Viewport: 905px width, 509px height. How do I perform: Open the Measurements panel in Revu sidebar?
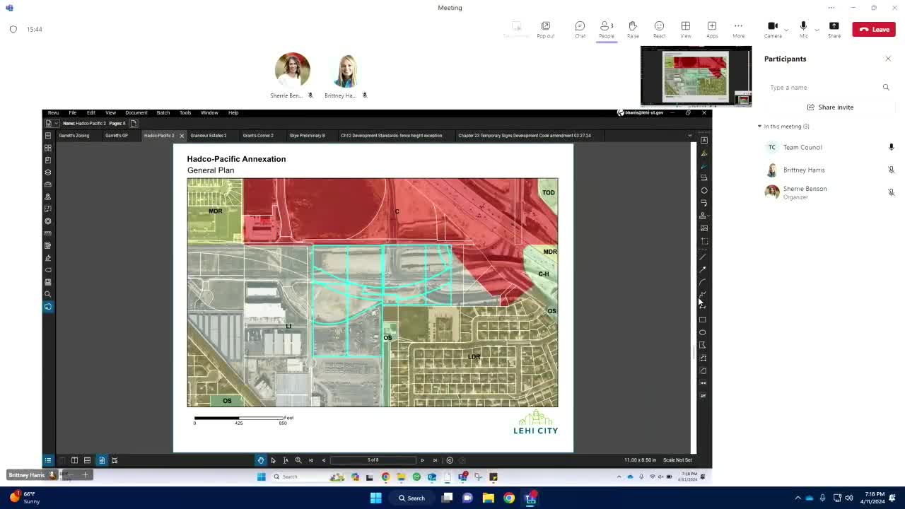click(48, 233)
